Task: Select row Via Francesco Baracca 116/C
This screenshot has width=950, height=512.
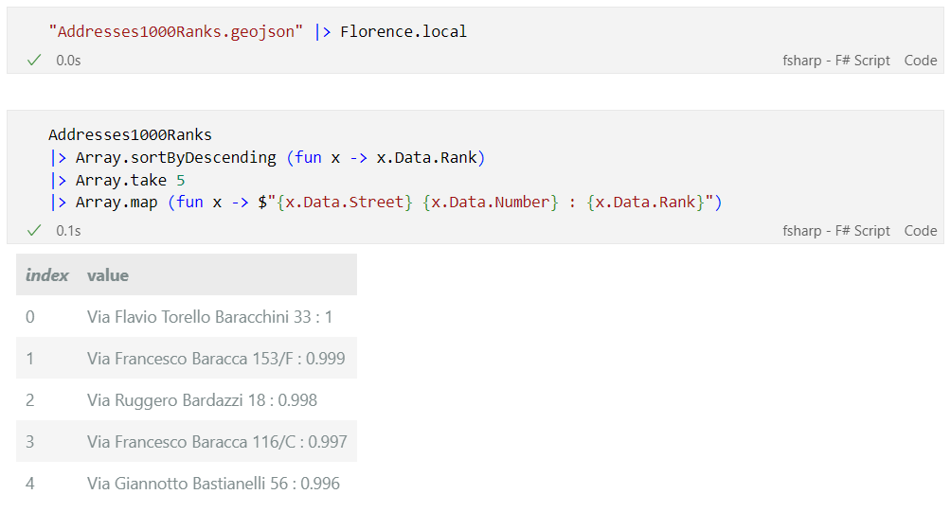Action: tap(187, 442)
